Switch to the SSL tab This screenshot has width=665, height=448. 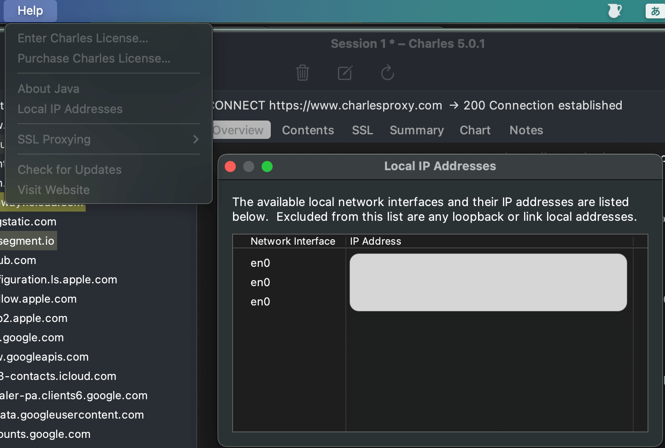pos(362,130)
